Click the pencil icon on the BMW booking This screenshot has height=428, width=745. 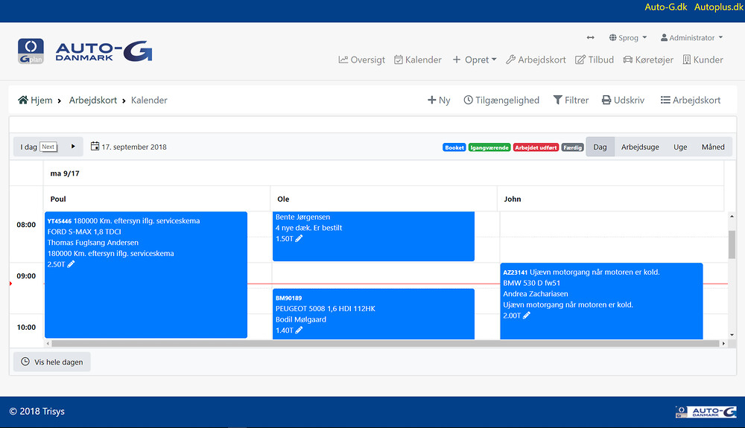coord(527,316)
